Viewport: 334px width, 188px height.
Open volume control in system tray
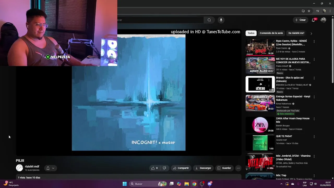[x=315, y=184]
